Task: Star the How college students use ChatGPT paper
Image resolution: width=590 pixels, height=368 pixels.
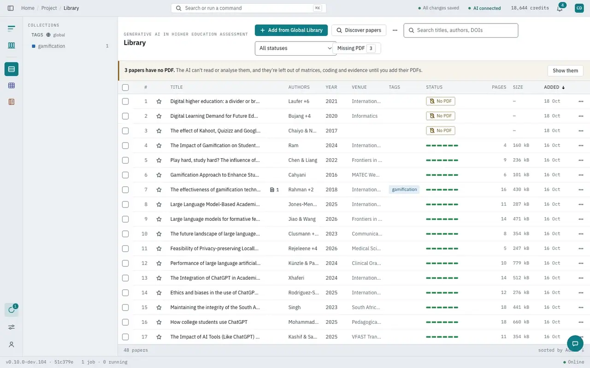Action: coord(159,322)
